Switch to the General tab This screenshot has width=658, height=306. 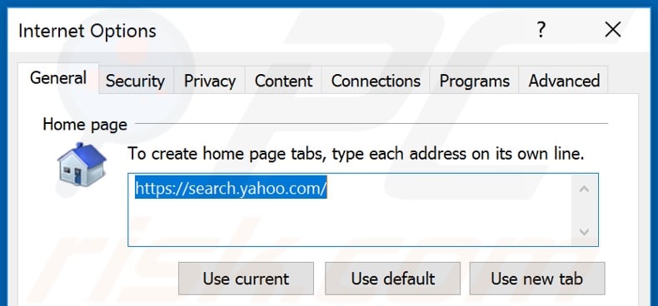coord(58,78)
